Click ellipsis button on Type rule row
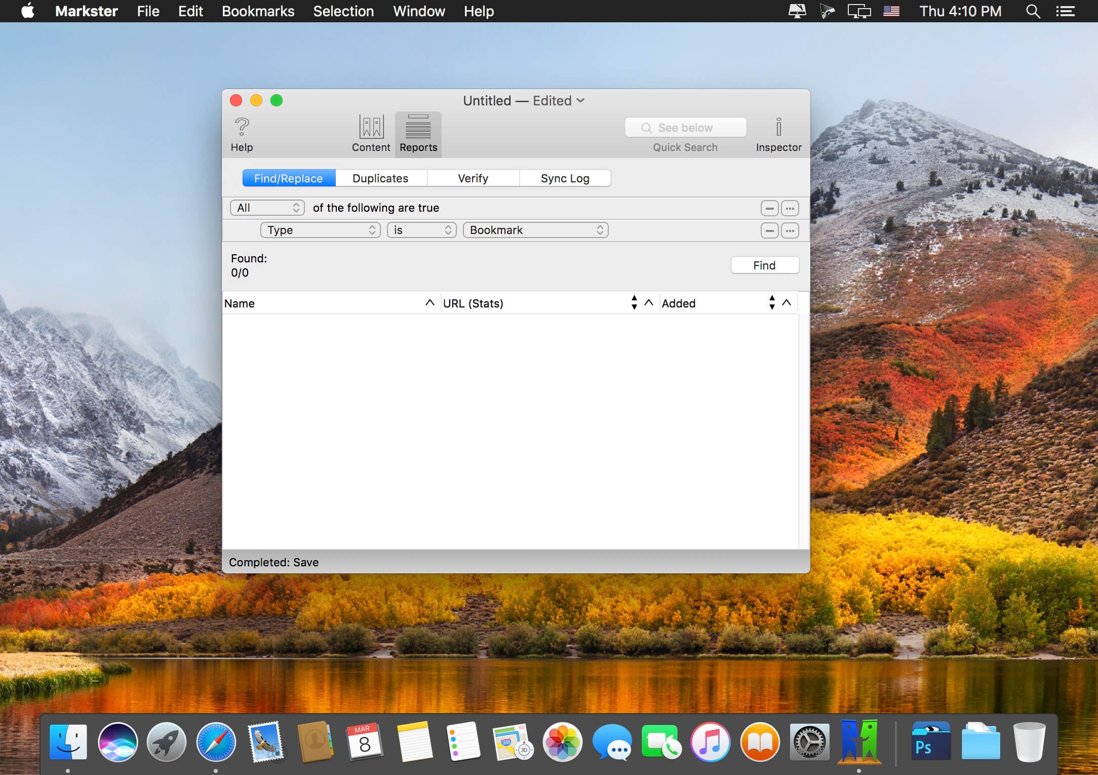The width and height of the screenshot is (1098, 775). click(790, 231)
